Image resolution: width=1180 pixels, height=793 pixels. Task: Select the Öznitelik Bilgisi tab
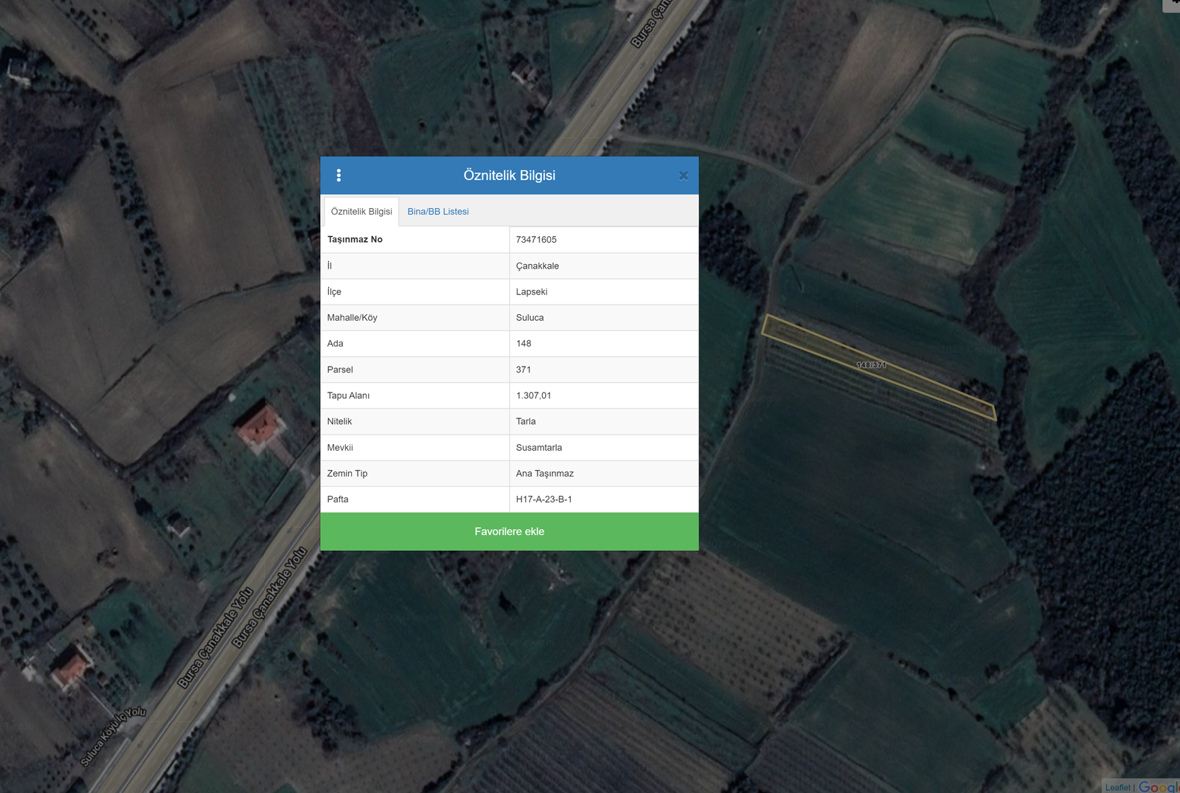pyautogui.click(x=361, y=212)
